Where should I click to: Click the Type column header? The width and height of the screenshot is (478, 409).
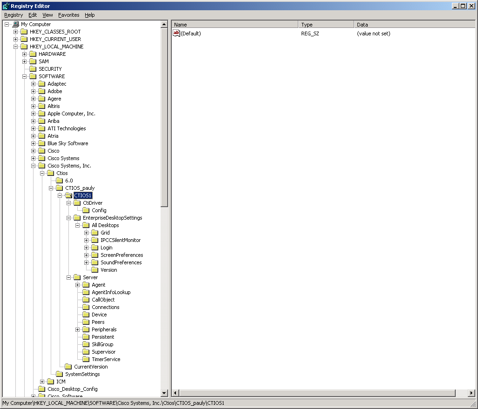326,24
